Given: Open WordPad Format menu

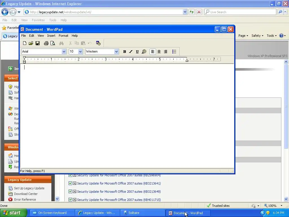Looking at the screenshot, I should [64, 36].
